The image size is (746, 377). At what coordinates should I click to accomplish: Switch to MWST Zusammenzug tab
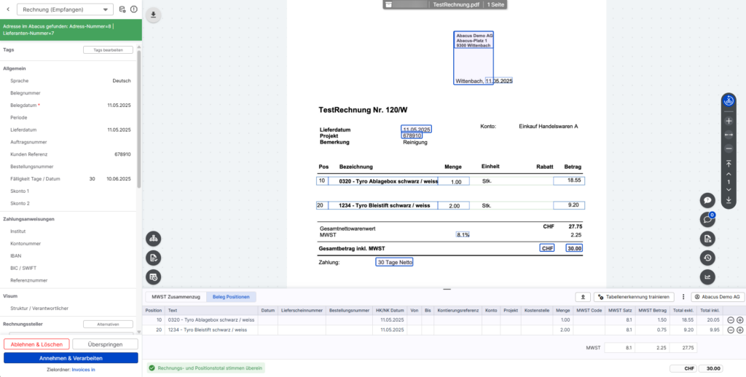click(x=175, y=297)
